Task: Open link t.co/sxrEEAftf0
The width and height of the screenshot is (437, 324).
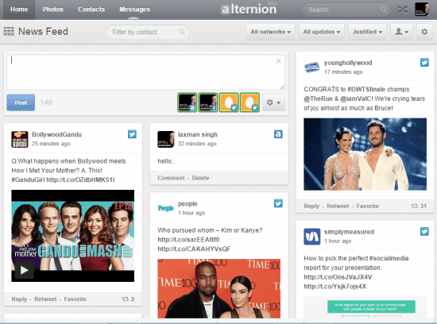Action: (x=188, y=240)
